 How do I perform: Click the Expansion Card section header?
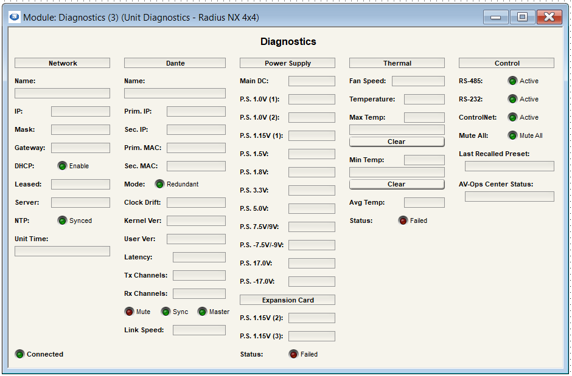coord(287,300)
